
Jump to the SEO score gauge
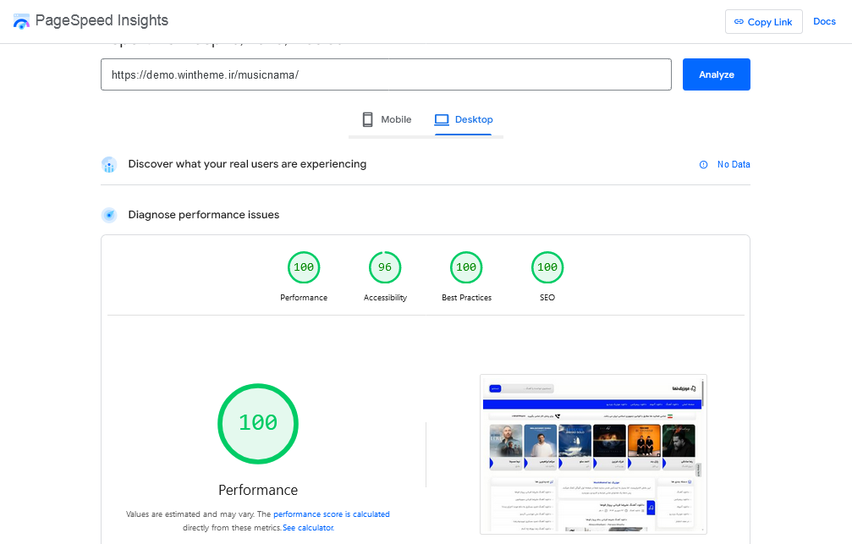pyautogui.click(x=547, y=267)
